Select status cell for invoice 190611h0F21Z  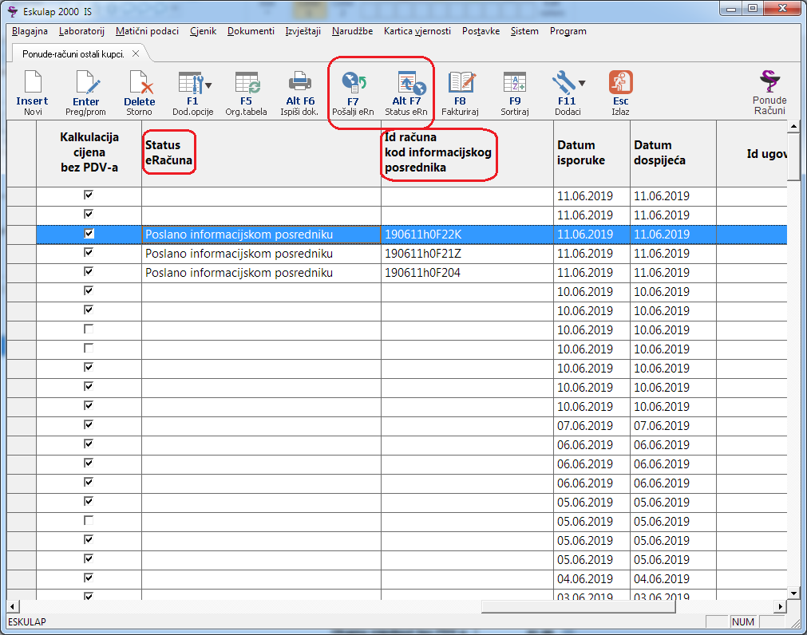[x=262, y=254]
